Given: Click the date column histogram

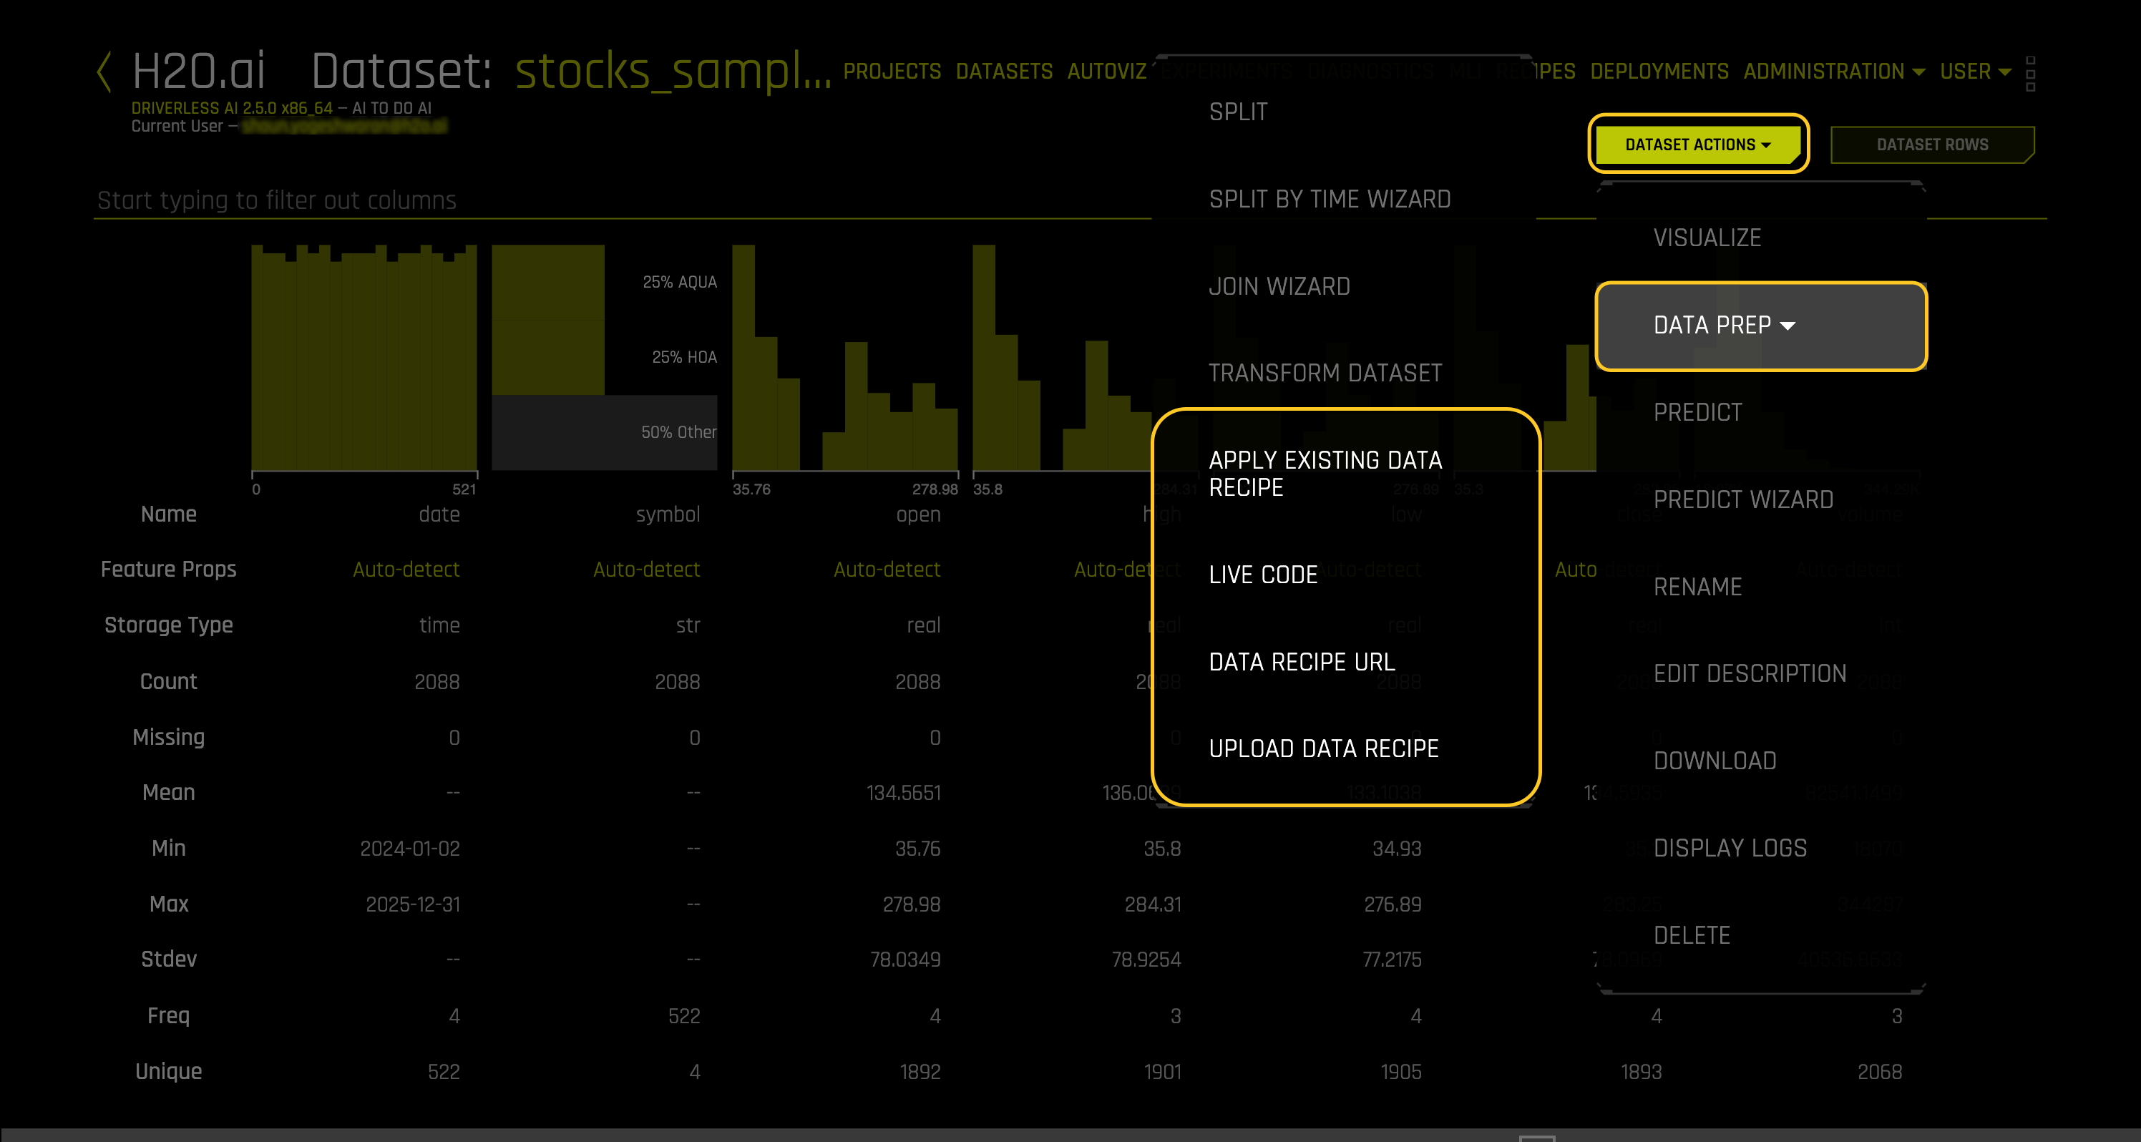Looking at the screenshot, I should 364,358.
